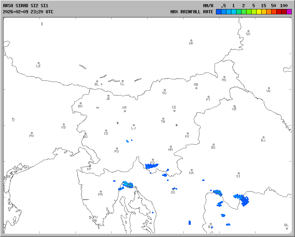Select the MB city marker
Image resolution: width=295 pixels, height=237 pixels.
pyautogui.click(x=196, y=88)
